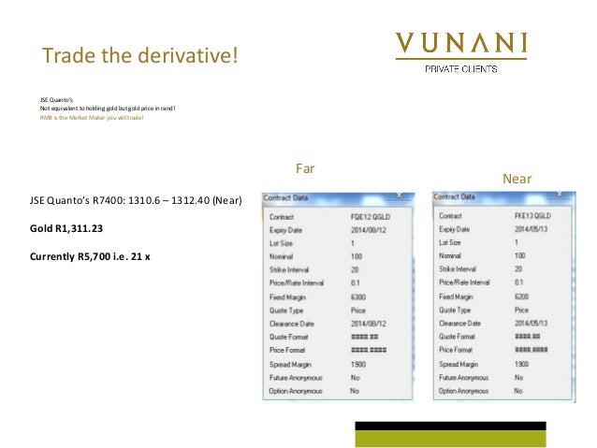The image size is (597, 448).
Task: Click Near dialog title 'Contract Data'
Action: [x=454, y=196]
